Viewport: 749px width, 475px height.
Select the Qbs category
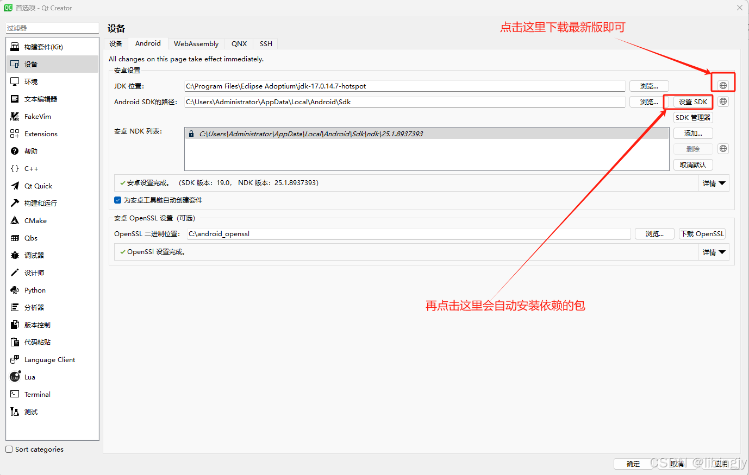52,238
